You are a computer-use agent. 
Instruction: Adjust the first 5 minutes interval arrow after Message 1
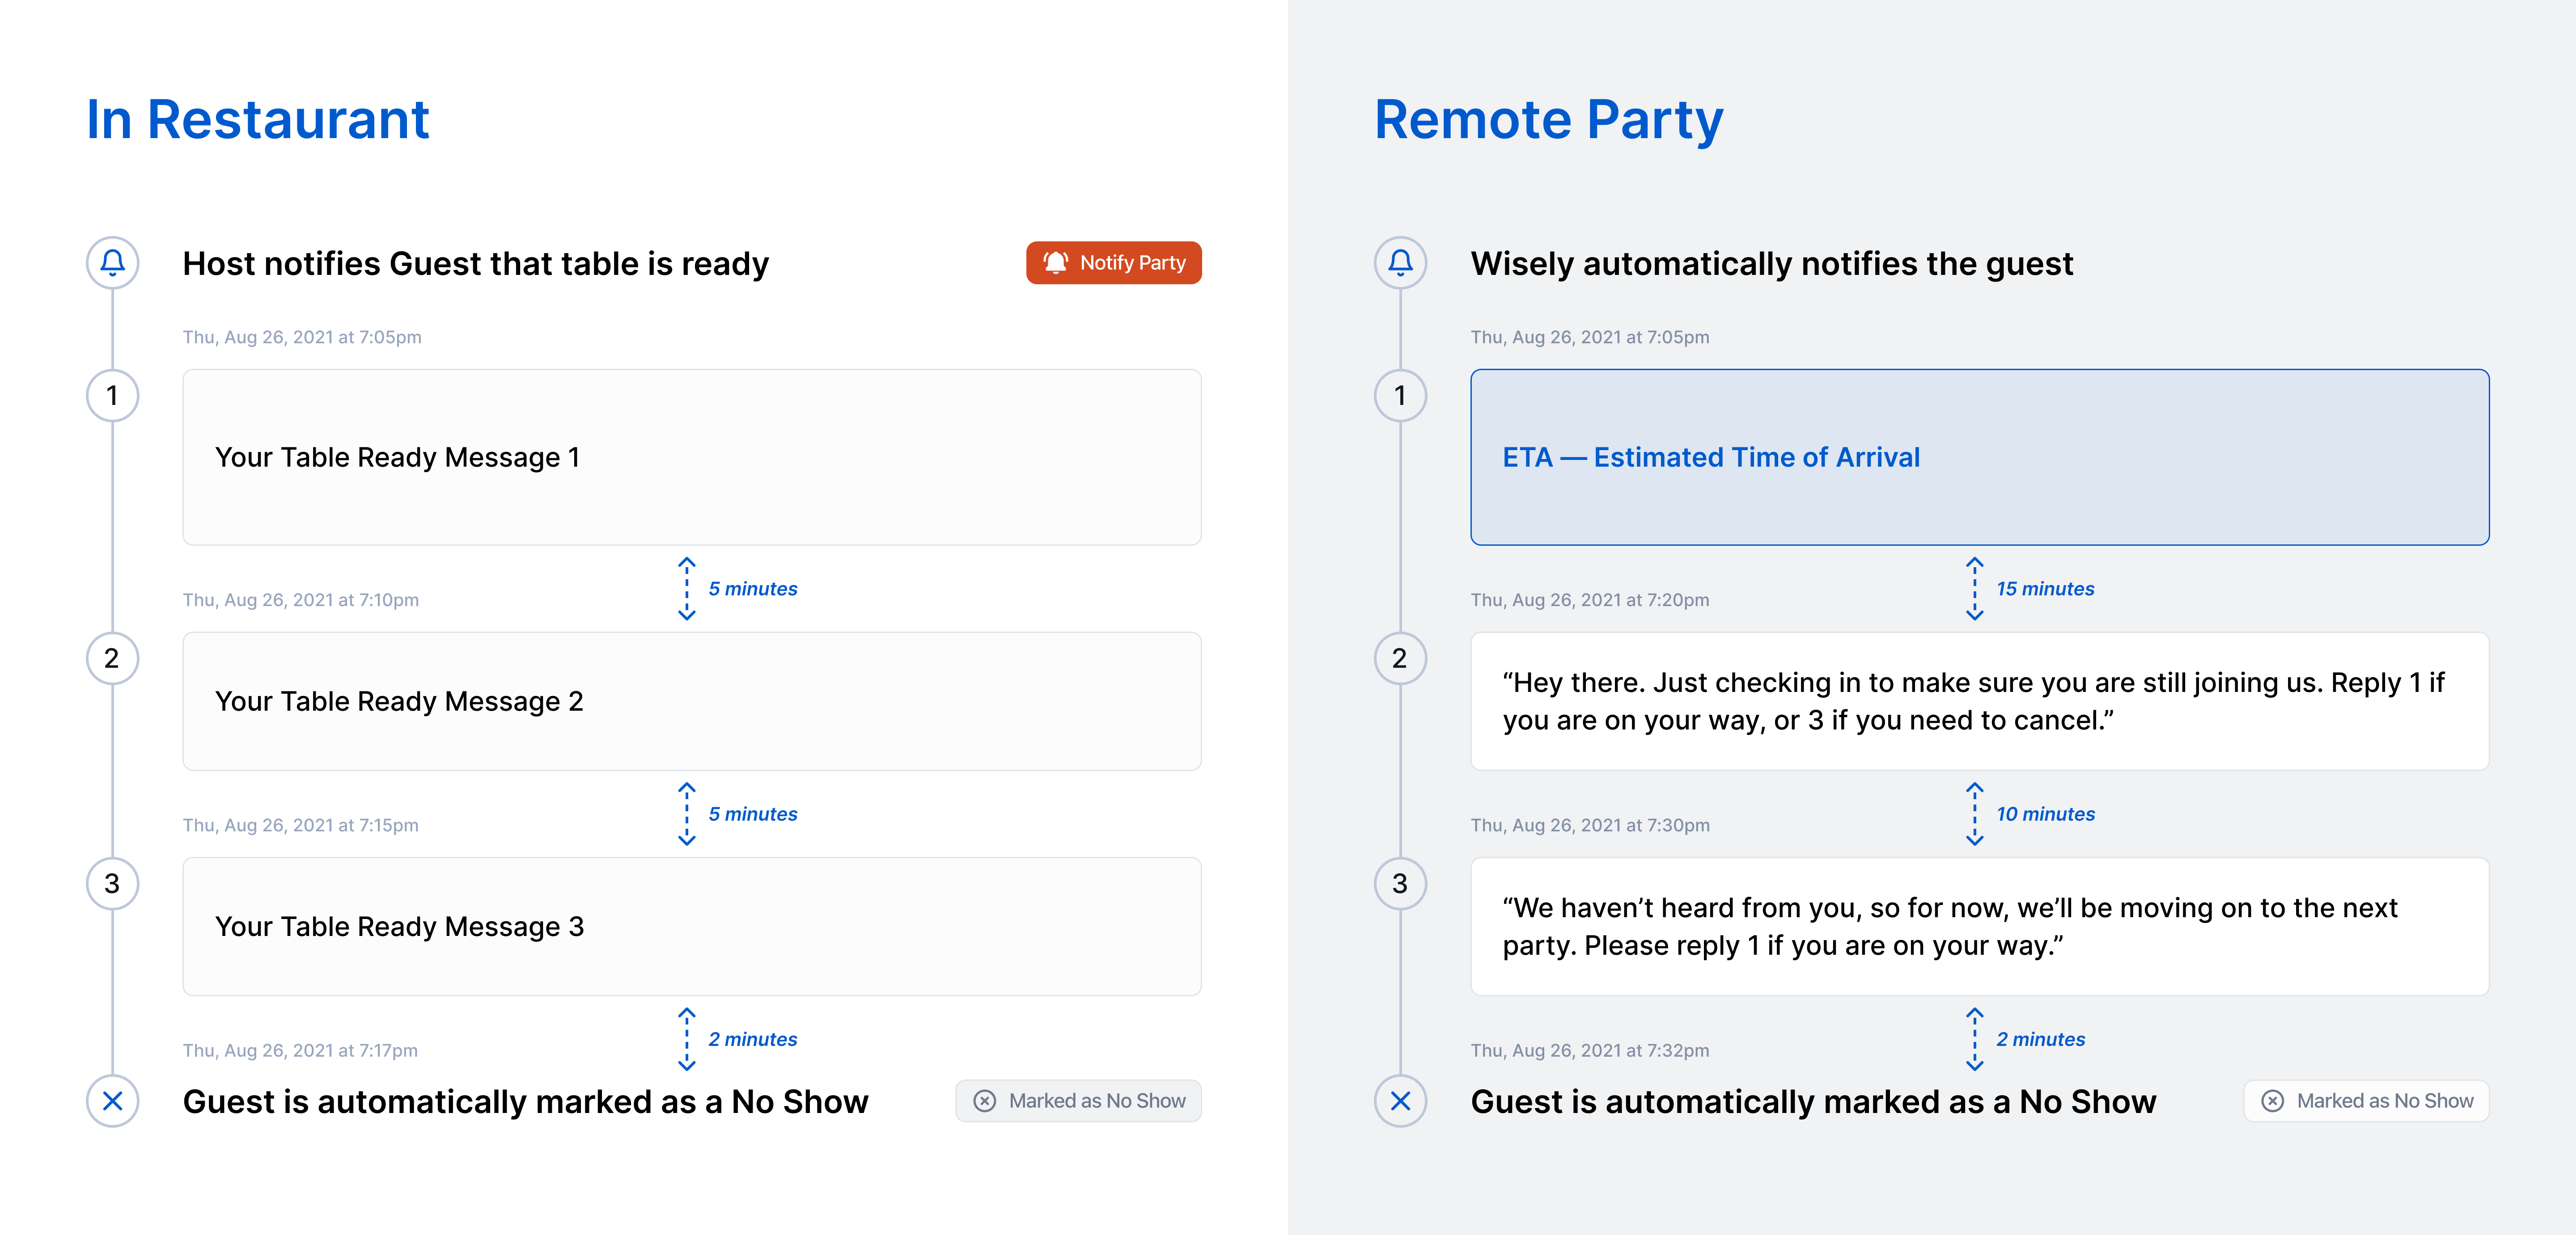tap(687, 589)
